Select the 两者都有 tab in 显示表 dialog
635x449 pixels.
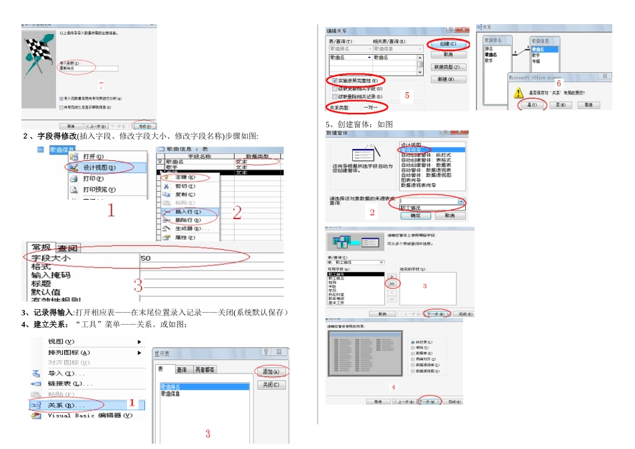205,369
